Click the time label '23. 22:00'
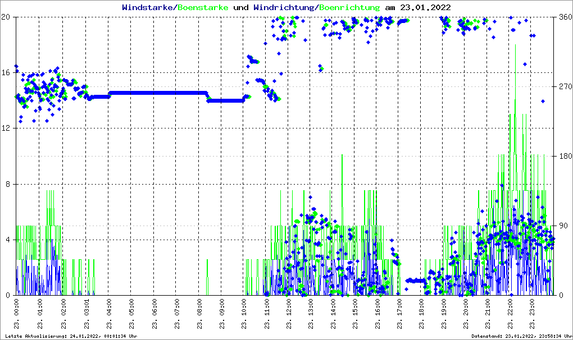 point(511,314)
